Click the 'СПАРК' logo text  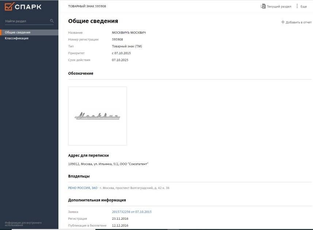click(x=28, y=7)
